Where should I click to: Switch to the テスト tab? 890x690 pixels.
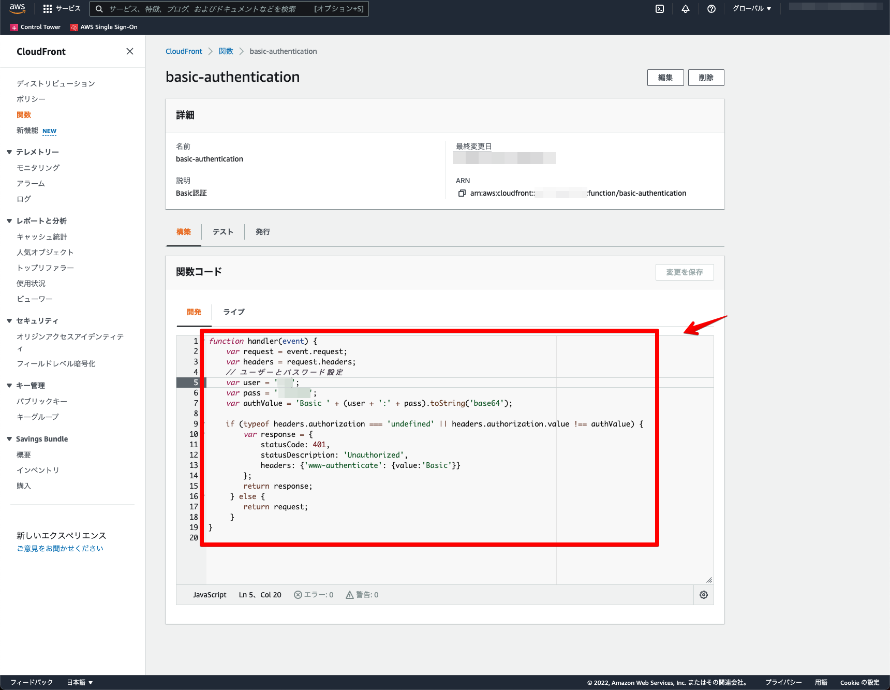(223, 232)
